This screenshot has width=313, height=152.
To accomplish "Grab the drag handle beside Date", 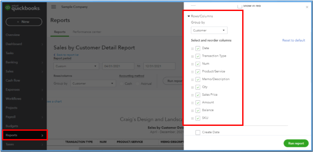I will [192, 49].
